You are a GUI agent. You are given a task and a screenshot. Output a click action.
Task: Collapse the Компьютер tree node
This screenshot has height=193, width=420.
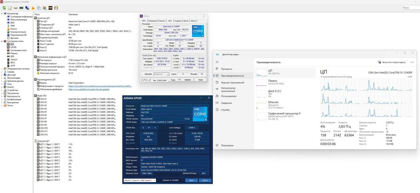(x=2, y=13)
